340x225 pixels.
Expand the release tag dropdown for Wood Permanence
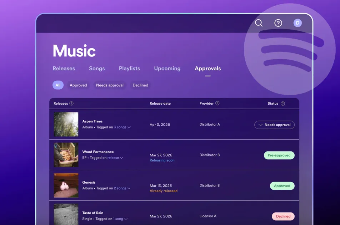click(x=114, y=157)
